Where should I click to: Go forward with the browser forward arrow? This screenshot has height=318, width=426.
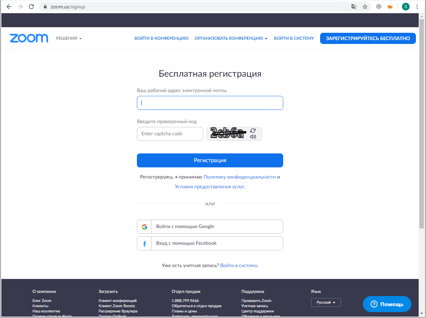click(x=20, y=7)
